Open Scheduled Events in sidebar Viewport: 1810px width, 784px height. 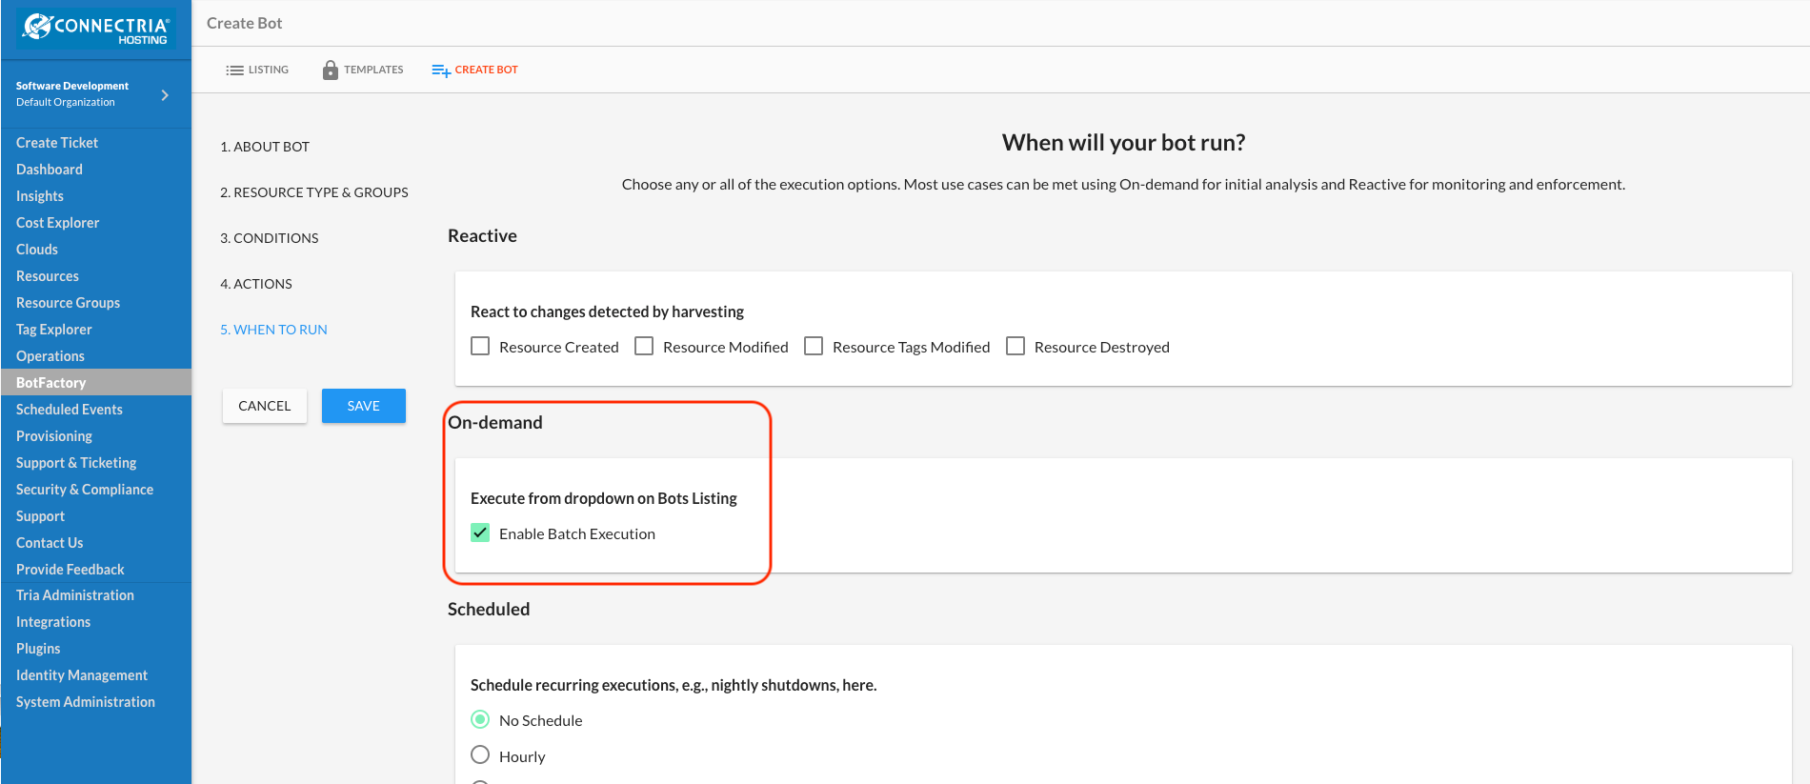tap(70, 410)
